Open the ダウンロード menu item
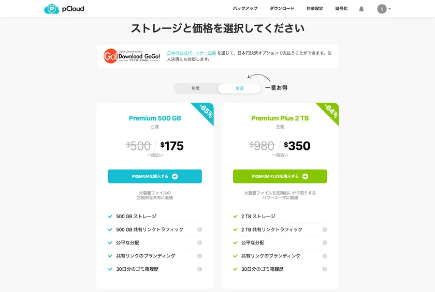 pos(282,9)
